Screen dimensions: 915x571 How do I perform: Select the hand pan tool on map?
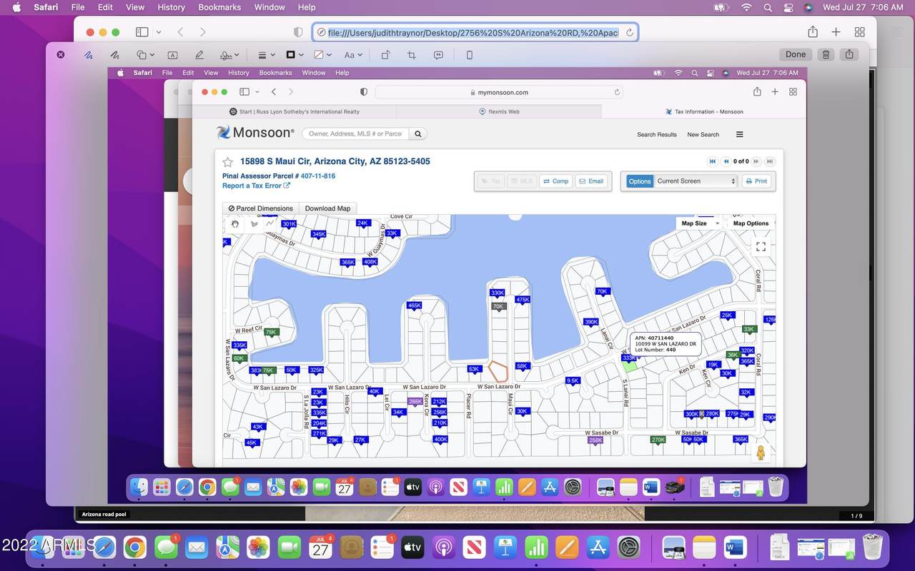pos(235,223)
